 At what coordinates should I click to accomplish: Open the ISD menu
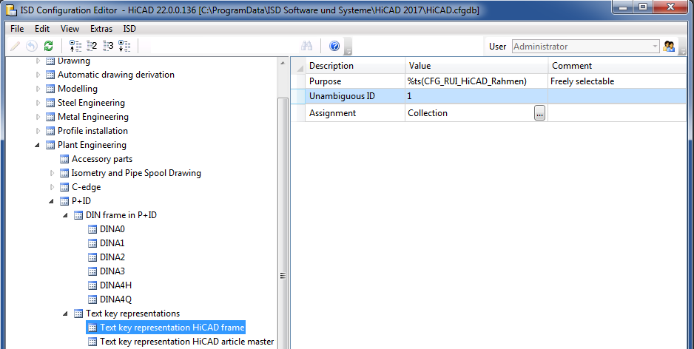coord(129,29)
